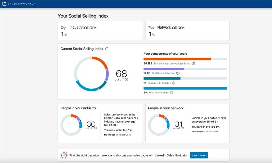272x163 pixels.
Task: Click the Network SSI rank card
Action: coord(187,31)
